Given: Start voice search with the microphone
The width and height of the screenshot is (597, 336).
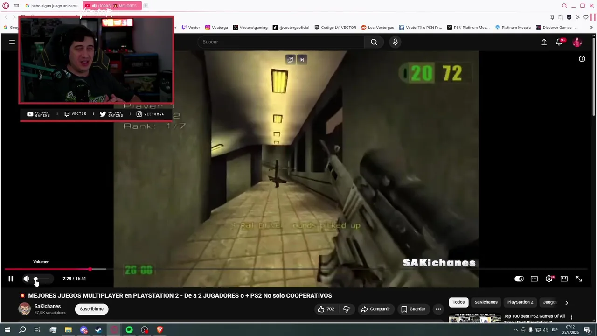Looking at the screenshot, I should [x=395, y=42].
